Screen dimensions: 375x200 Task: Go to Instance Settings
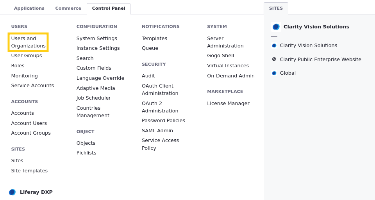pyautogui.click(x=98, y=48)
